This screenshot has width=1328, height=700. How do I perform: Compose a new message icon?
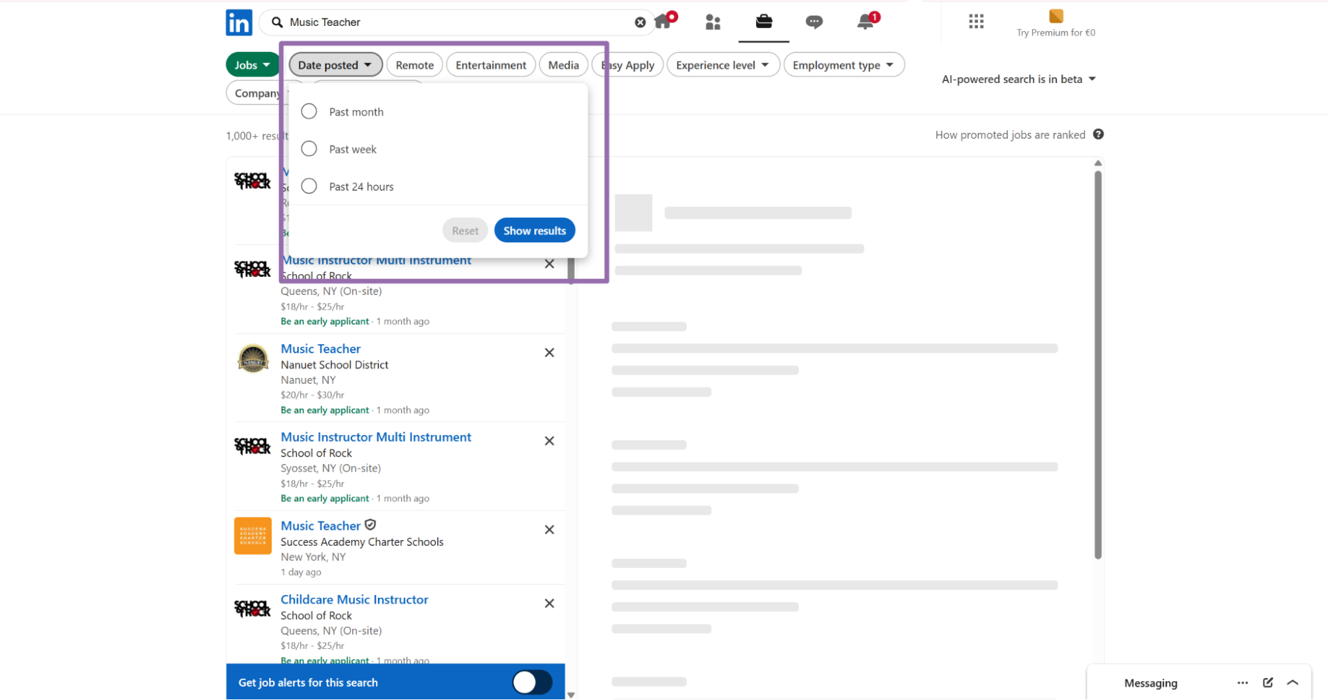1268,683
